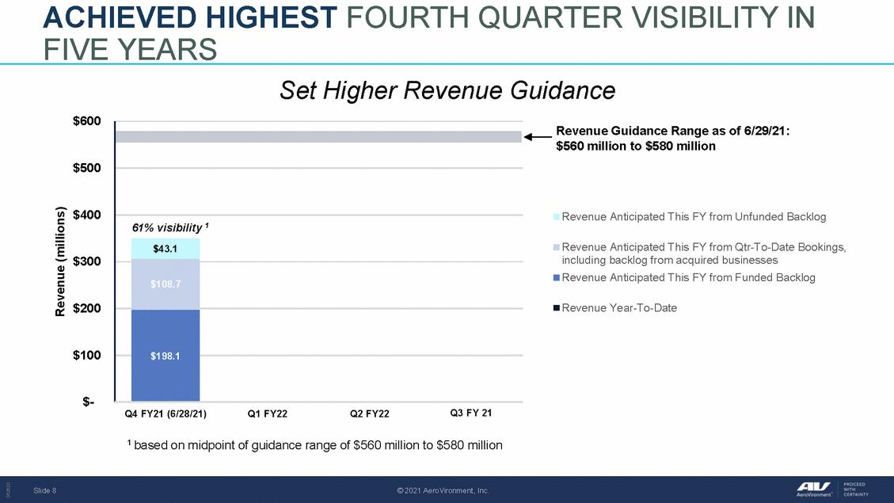Click the 'Q4 FY21 (6/28/21)' axis label

click(165, 414)
